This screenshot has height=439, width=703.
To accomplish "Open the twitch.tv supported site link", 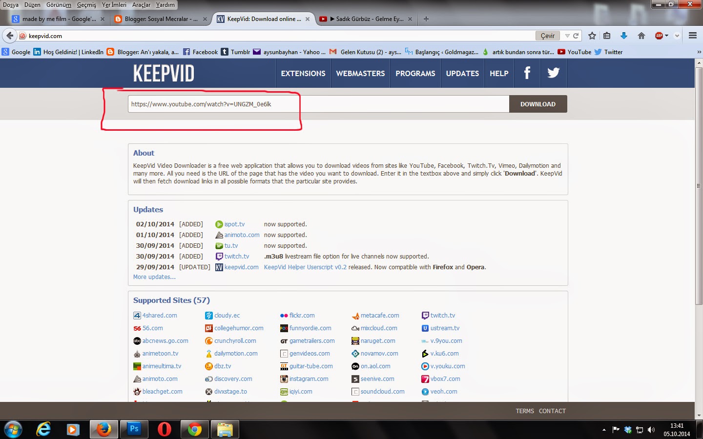I will point(443,316).
